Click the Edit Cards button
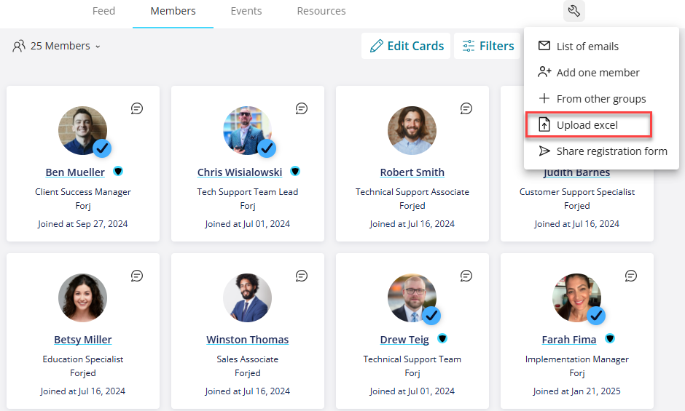685x411 pixels. point(407,46)
